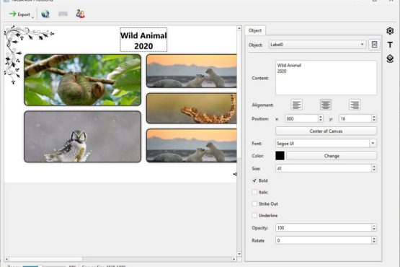This screenshot has width=400, height=267.
Task: Click the horizontal scrollbar left arrow
Action: click(6, 259)
